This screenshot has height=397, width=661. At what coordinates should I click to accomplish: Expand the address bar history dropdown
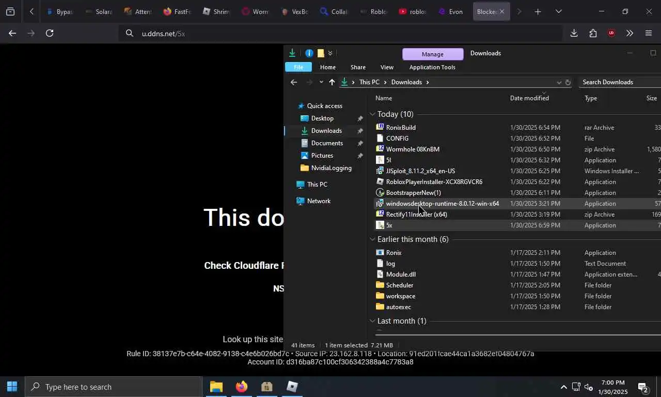[559, 82]
